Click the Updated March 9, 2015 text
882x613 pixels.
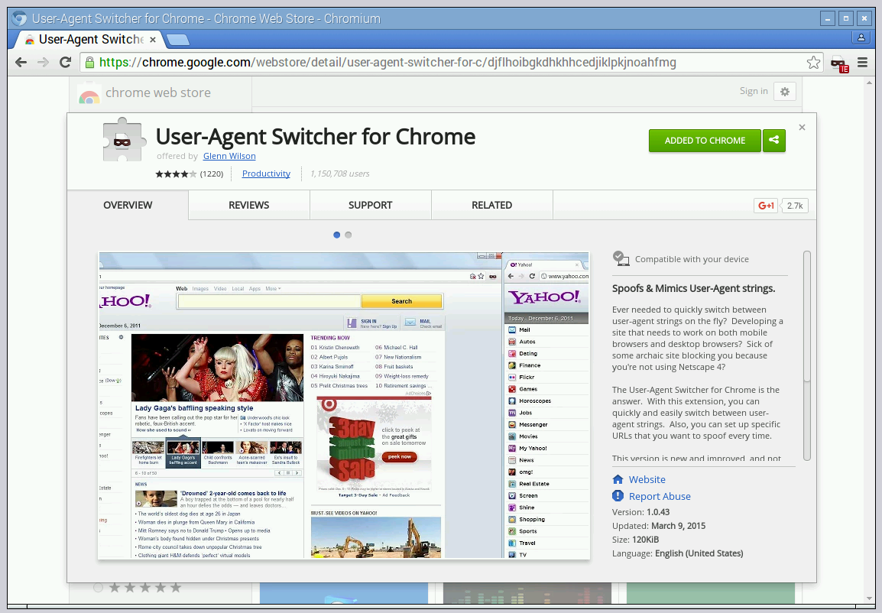click(659, 526)
